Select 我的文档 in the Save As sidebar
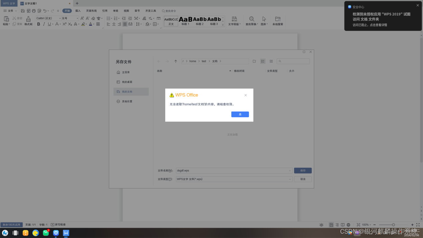 131,92
